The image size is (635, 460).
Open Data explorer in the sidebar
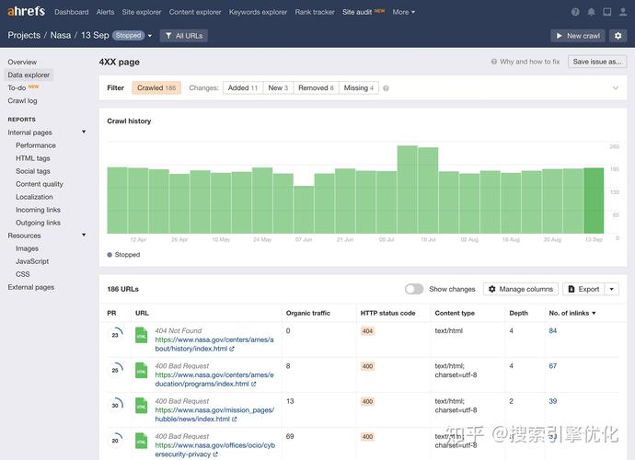[29, 75]
